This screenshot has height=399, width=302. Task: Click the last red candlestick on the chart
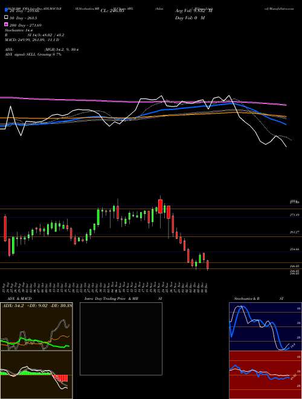click(208, 265)
